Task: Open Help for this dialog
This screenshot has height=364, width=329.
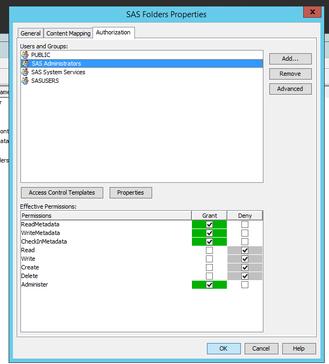Action: (x=299, y=349)
